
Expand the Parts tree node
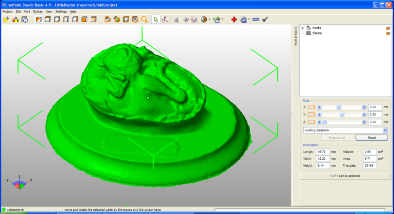point(302,28)
